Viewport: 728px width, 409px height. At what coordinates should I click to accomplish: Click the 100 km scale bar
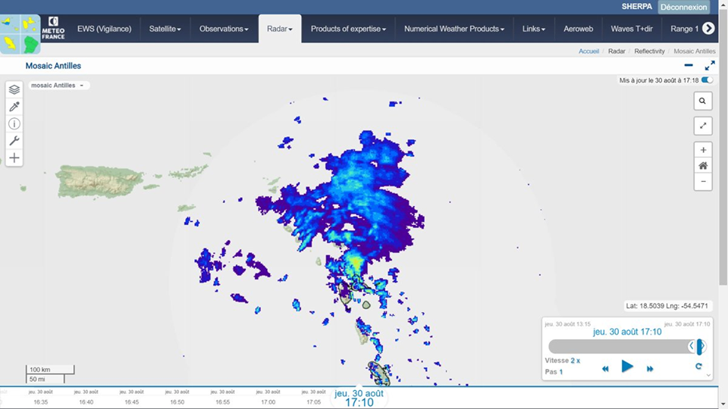(50, 370)
